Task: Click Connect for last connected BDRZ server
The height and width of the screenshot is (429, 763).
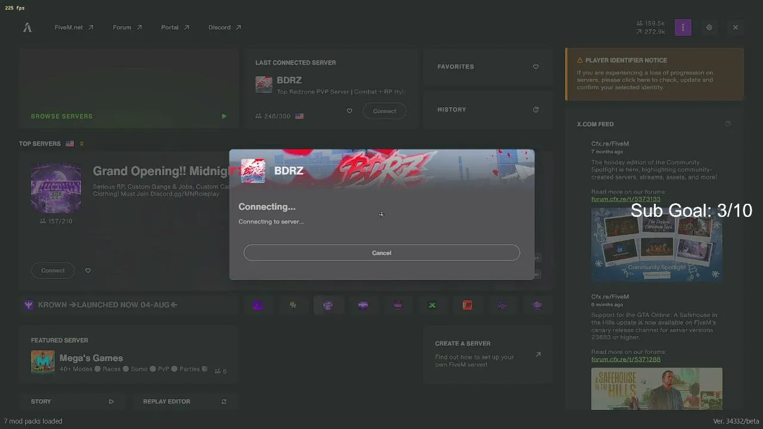Action: click(x=384, y=111)
